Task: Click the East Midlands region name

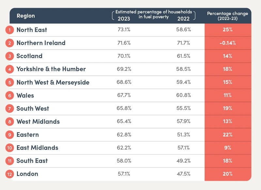Action: point(37,148)
